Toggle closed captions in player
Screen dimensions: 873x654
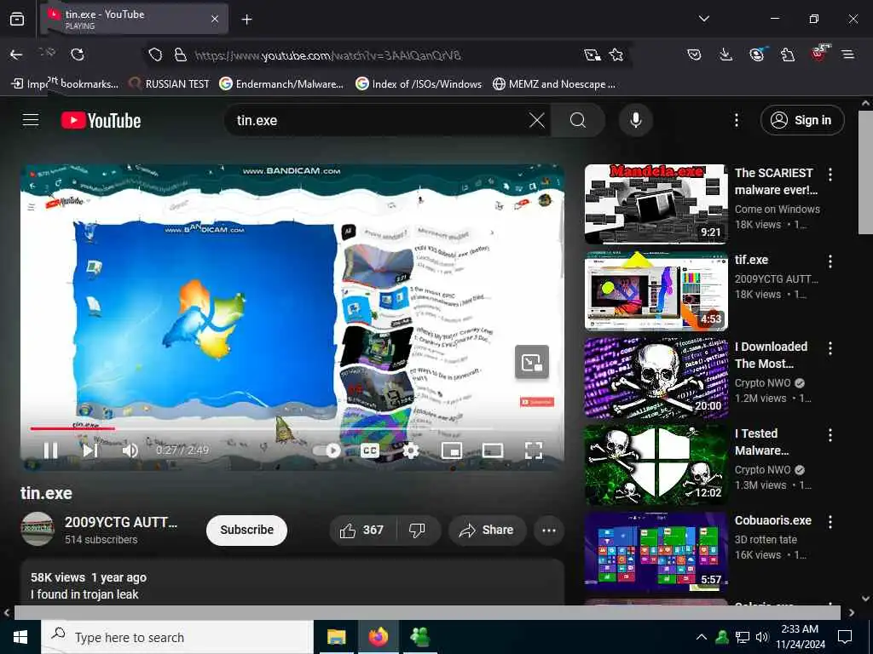pos(370,450)
